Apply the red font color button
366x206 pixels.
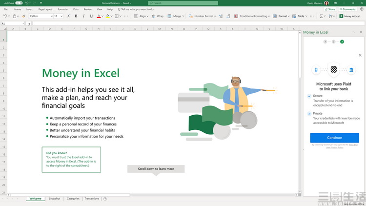coord(99,16)
